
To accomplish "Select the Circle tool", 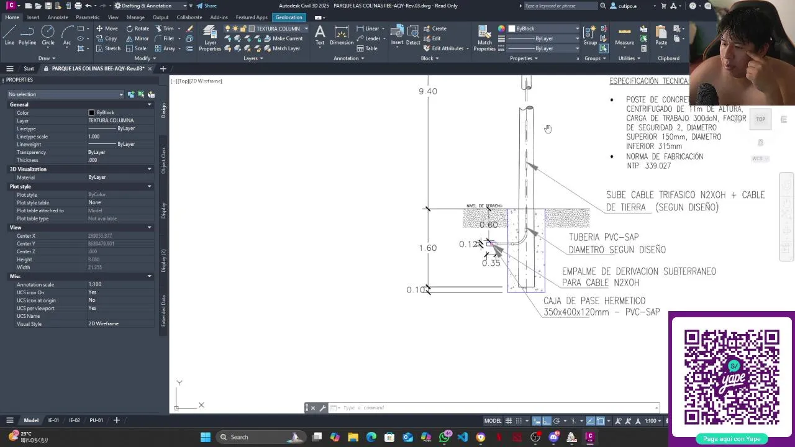I will [x=48, y=35].
